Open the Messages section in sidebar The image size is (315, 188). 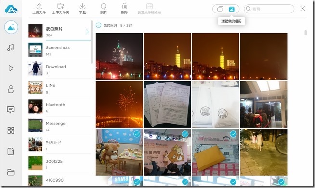[11, 110]
